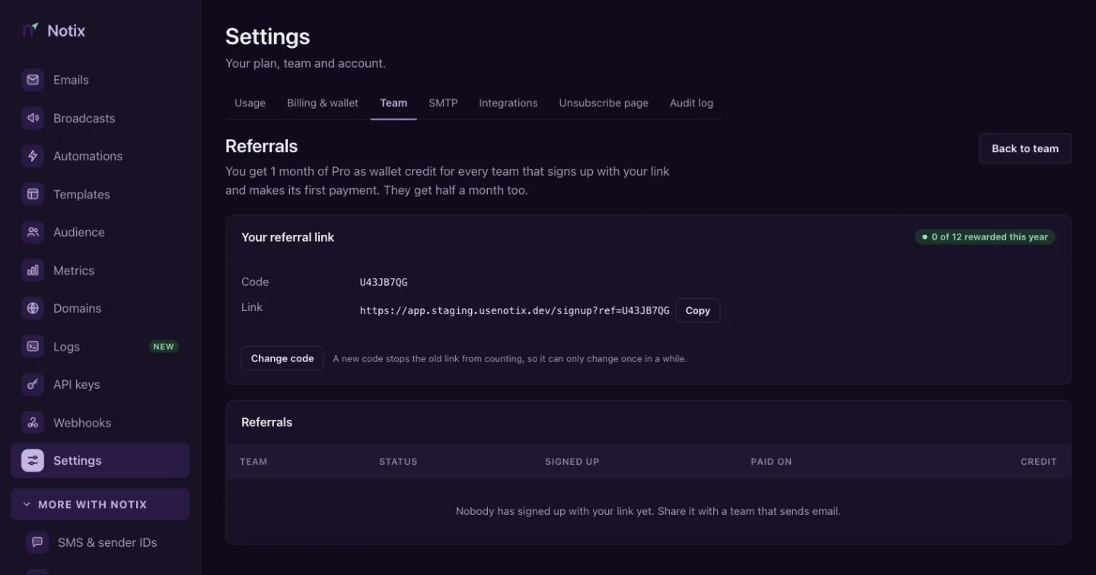This screenshot has width=1096, height=575.
Task: Copy the referral link
Action: tap(698, 310)
